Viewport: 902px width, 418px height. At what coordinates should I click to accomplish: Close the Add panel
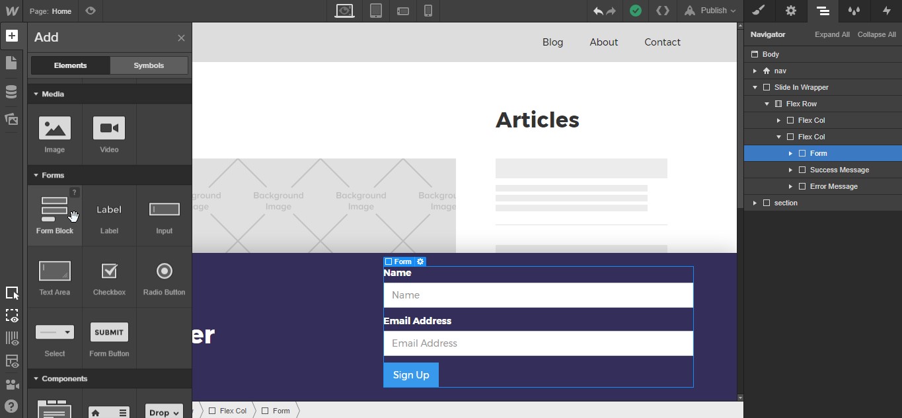(x=181, y=38)
